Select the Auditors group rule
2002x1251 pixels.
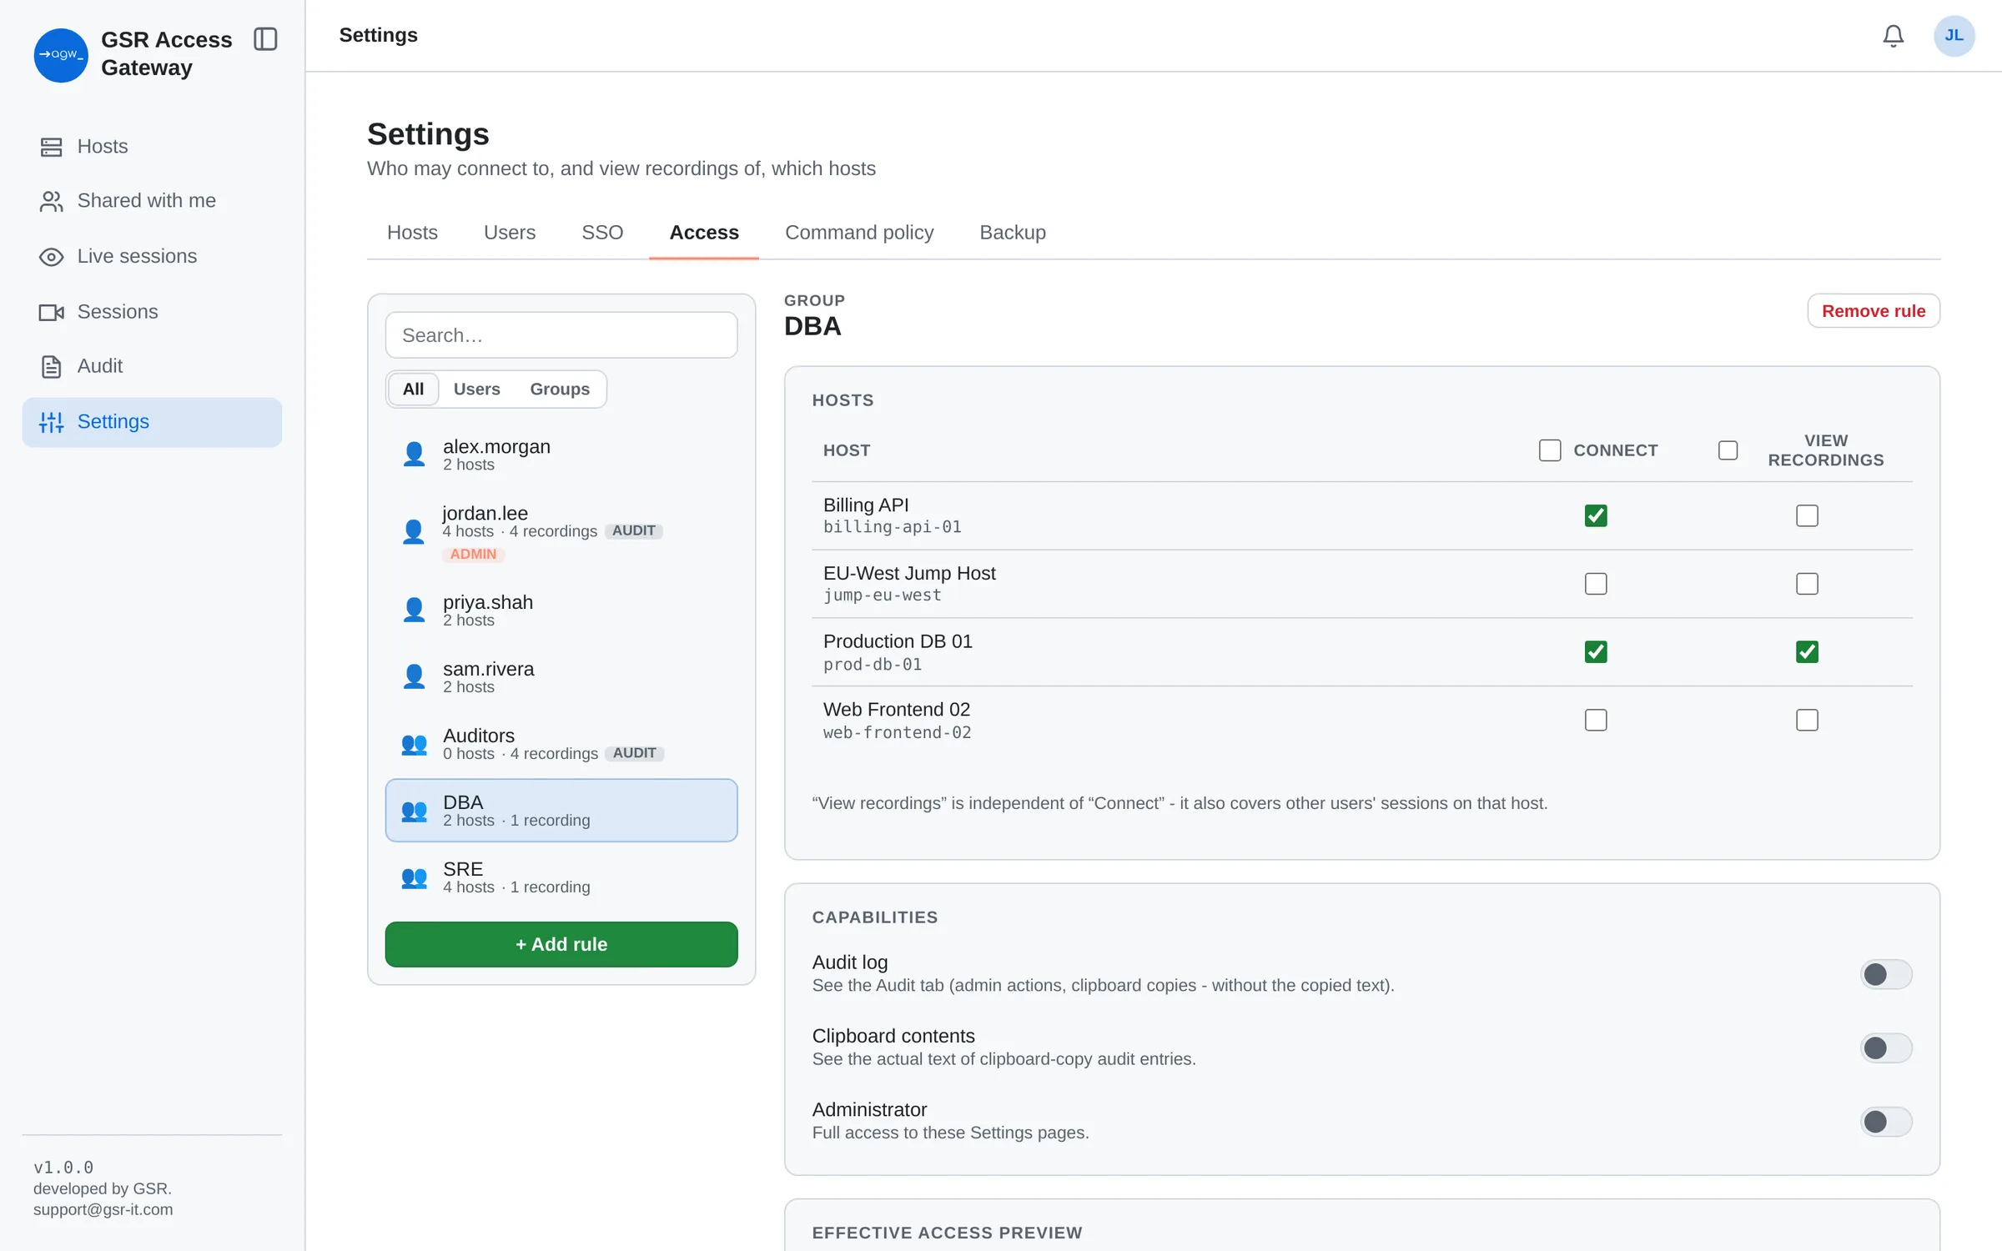[561, 744]
